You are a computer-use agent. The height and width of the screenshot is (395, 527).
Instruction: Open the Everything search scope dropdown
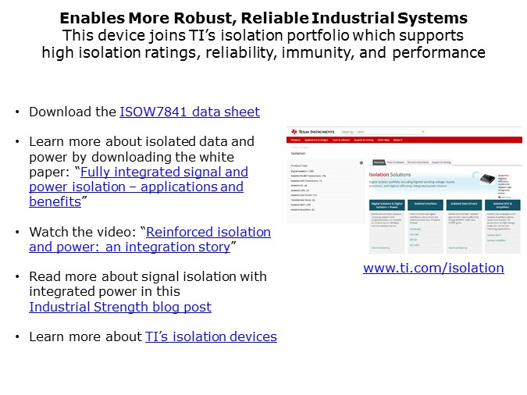pyautogui.click(x=348, y=132)
